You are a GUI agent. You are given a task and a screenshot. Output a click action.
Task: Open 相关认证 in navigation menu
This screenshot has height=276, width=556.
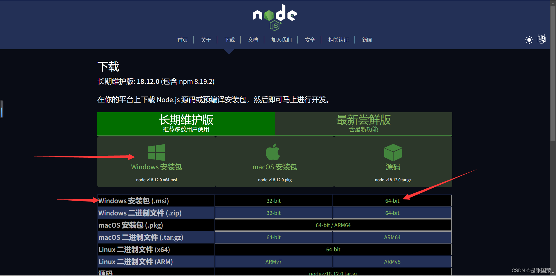coord(338,40)
